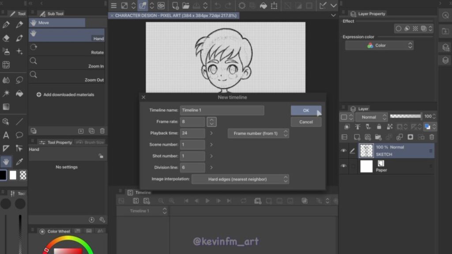Choose the Rotate sub tool
The height and width of the screenshot is (254, 452).
pos(67,48)
